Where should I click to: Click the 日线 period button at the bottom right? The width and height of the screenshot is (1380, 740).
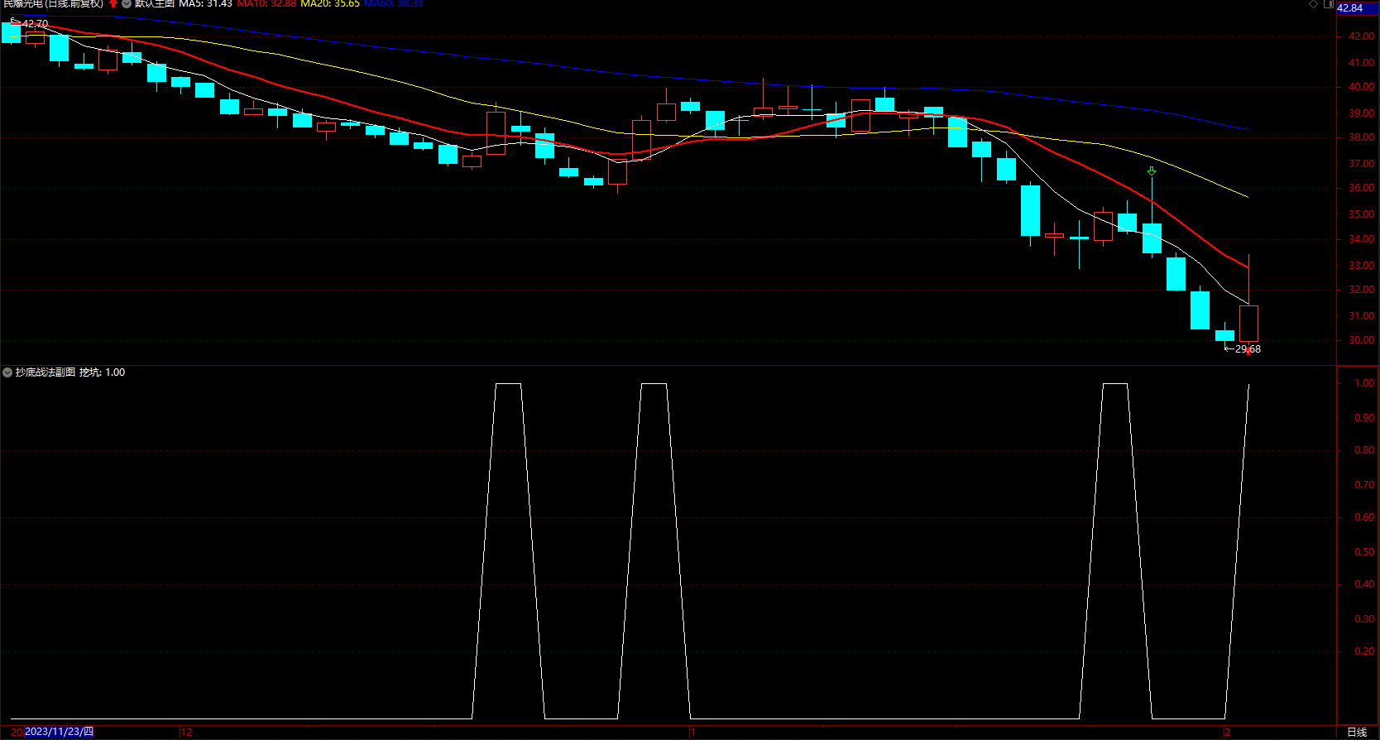click(1357, 733)
